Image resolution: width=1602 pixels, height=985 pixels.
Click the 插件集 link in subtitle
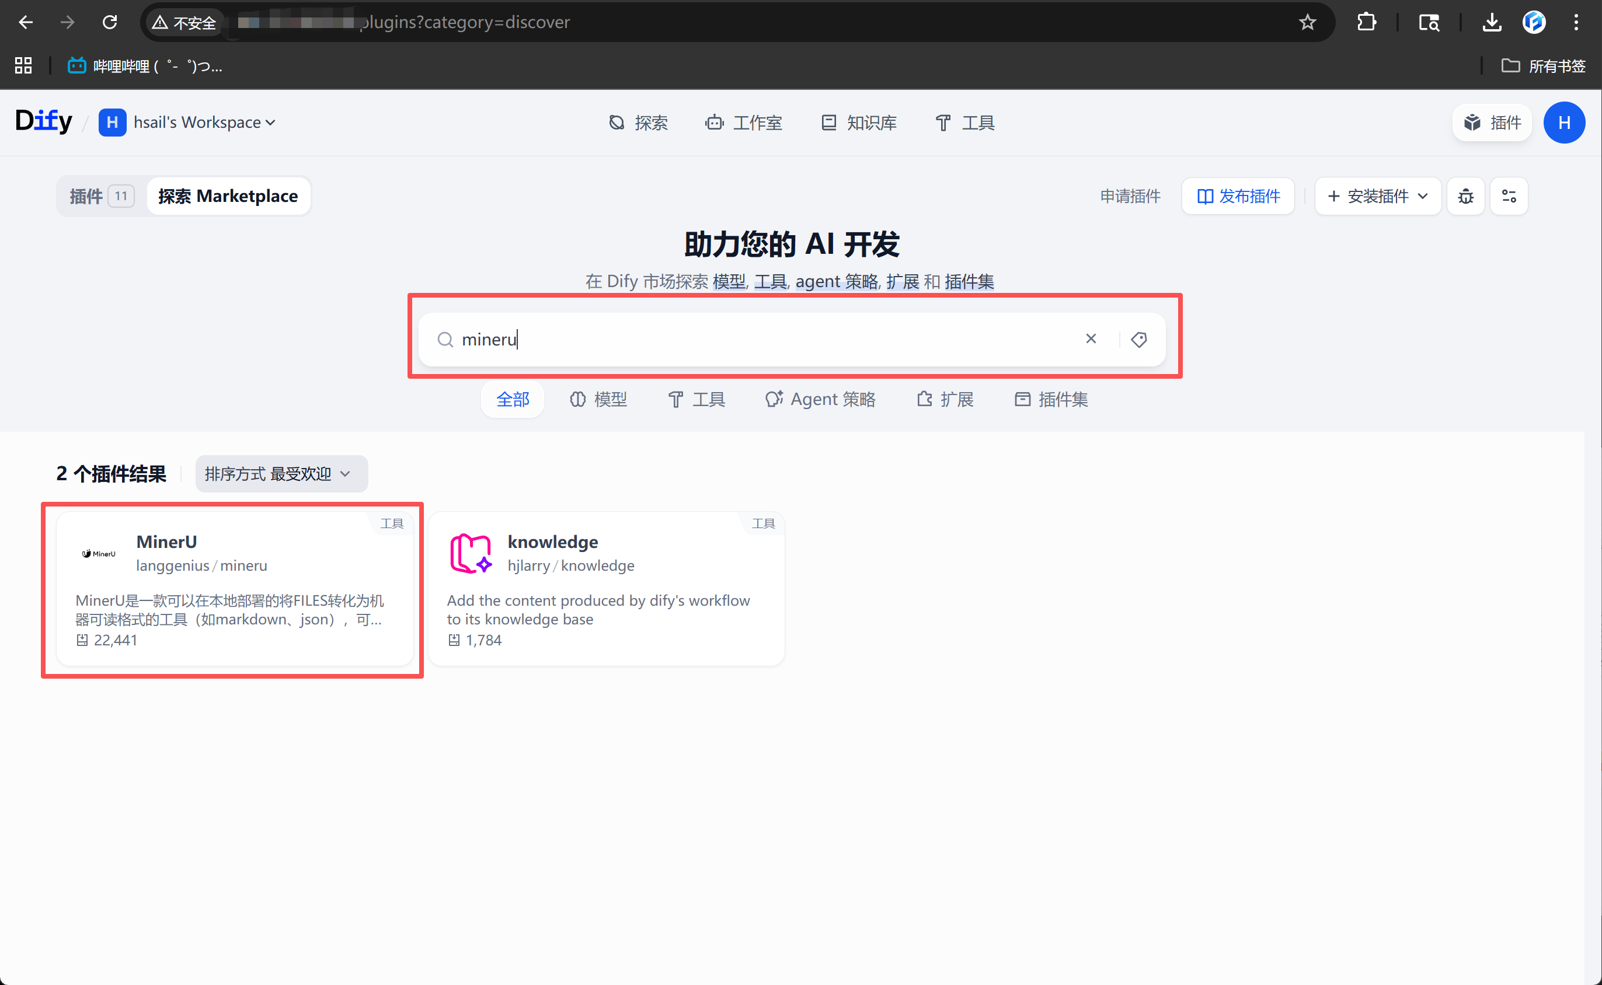tap(969, 281)
